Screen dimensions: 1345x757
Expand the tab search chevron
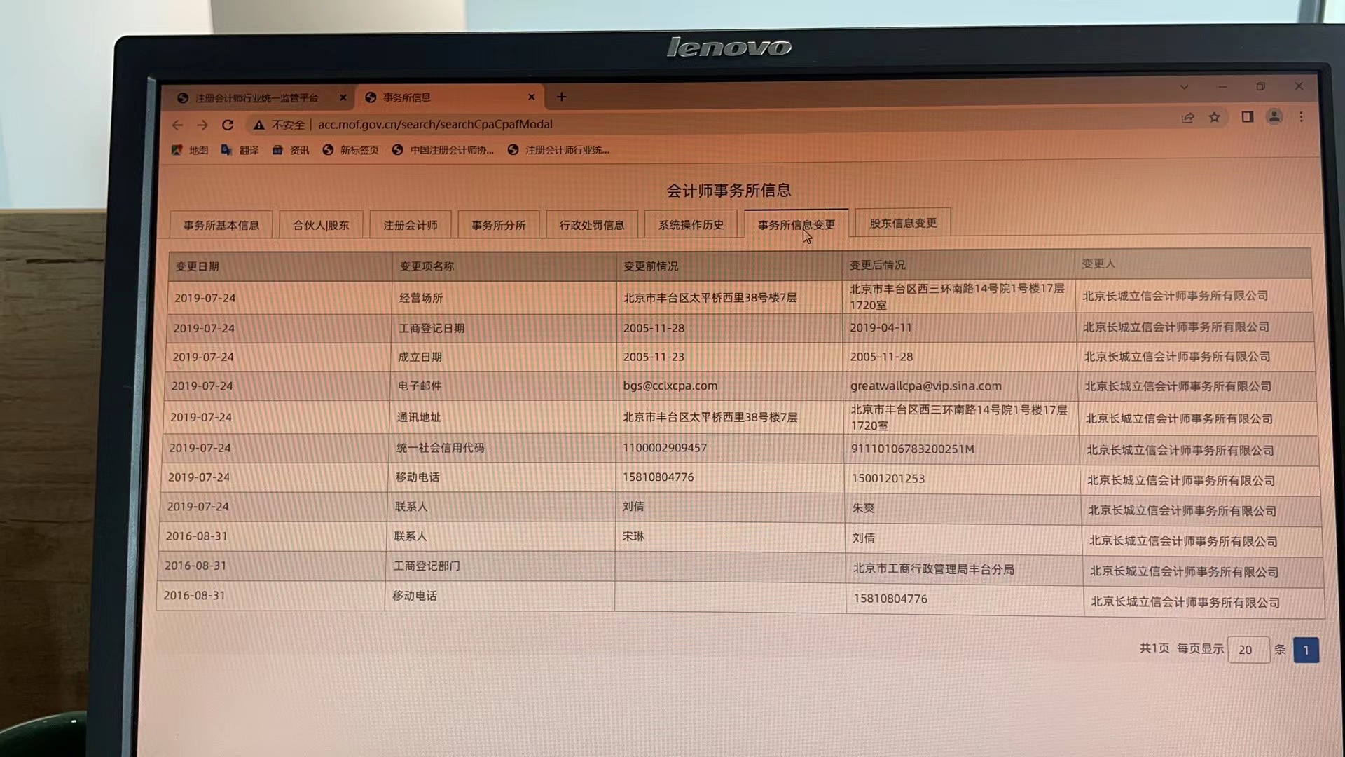pyautogui.click(x=1184, y=87)
